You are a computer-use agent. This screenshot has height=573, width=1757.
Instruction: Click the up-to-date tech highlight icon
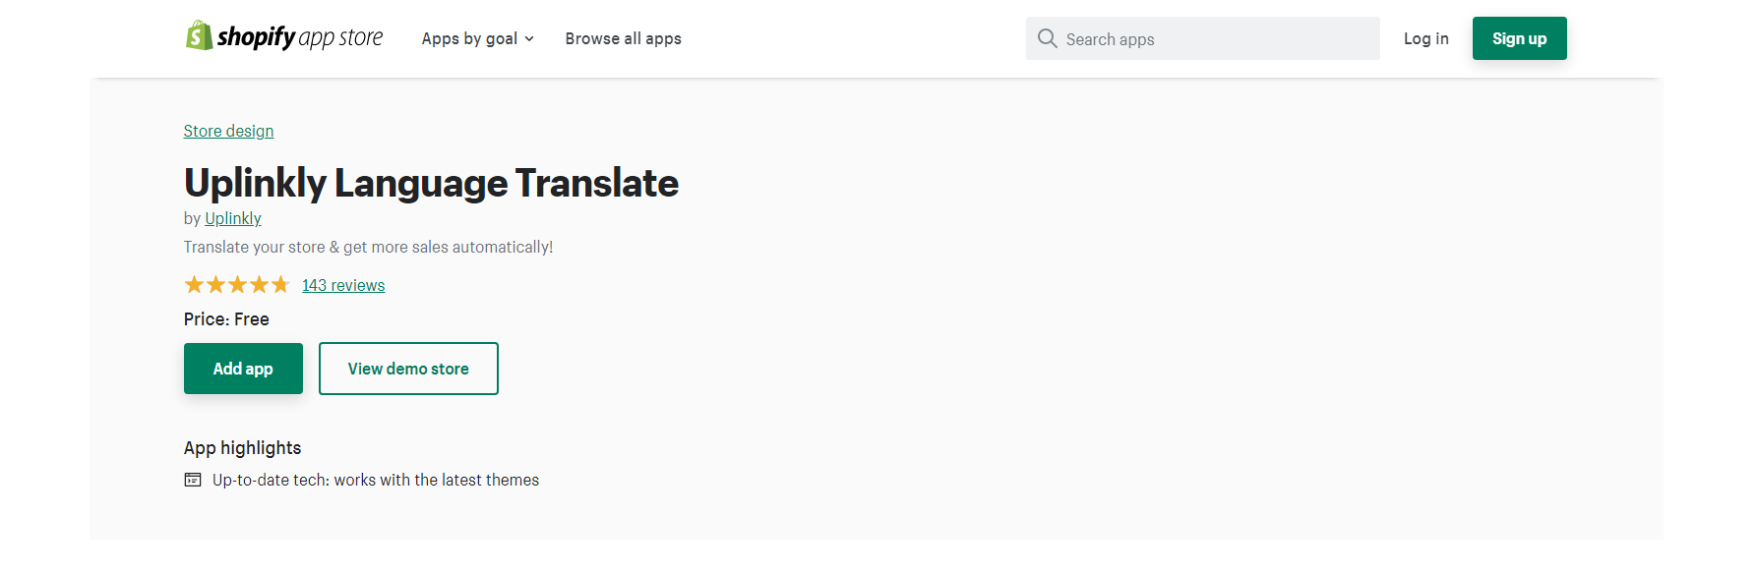(193, 480)
